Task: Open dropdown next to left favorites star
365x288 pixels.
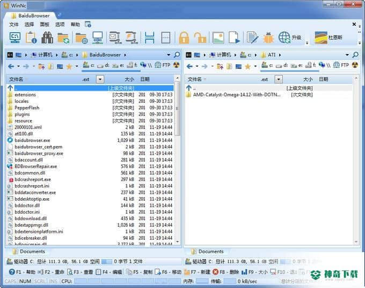Action: tap(77, 66)
